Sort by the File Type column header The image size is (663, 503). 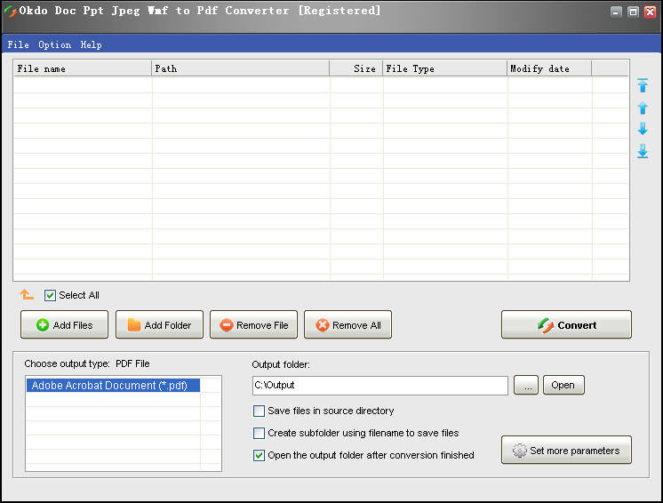[x=445, y=68]
